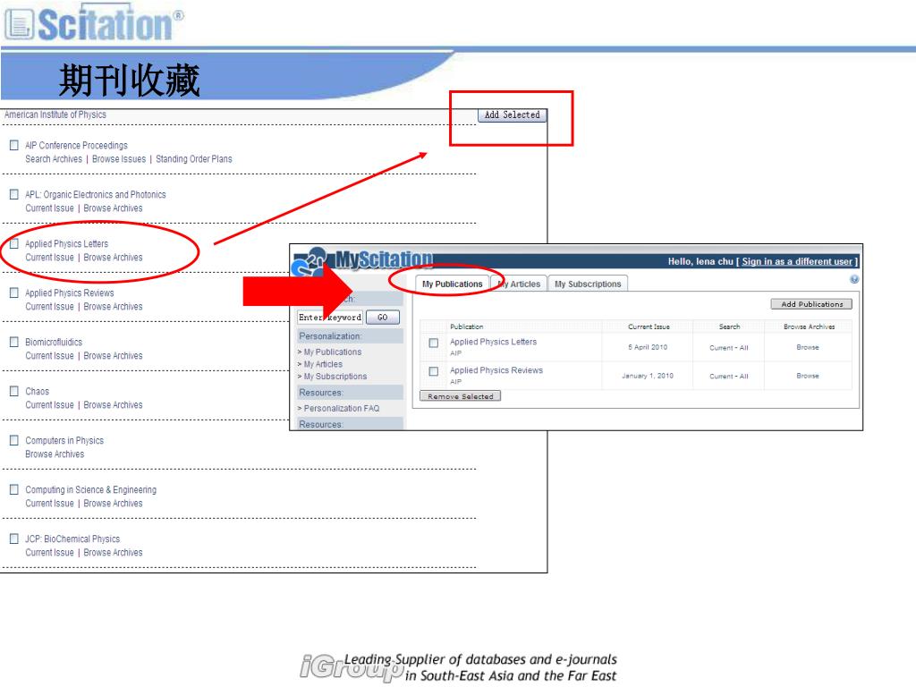This screenshot has height=687, width=916.
Task: Click Search Archives for AIP Conference Proceedings
Action: click(54, 159)
